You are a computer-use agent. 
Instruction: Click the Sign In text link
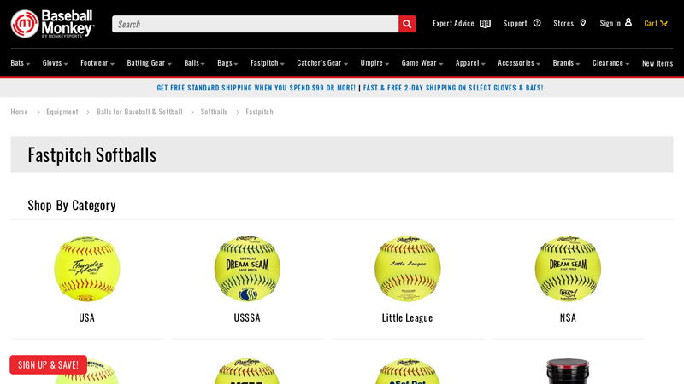tap(610, 24)
